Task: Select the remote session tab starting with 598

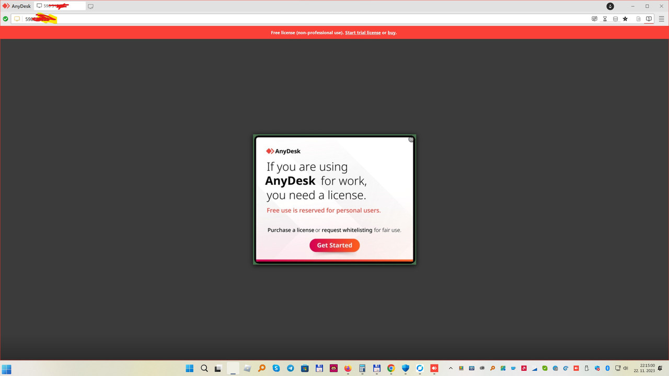Action: pos(60,6)
